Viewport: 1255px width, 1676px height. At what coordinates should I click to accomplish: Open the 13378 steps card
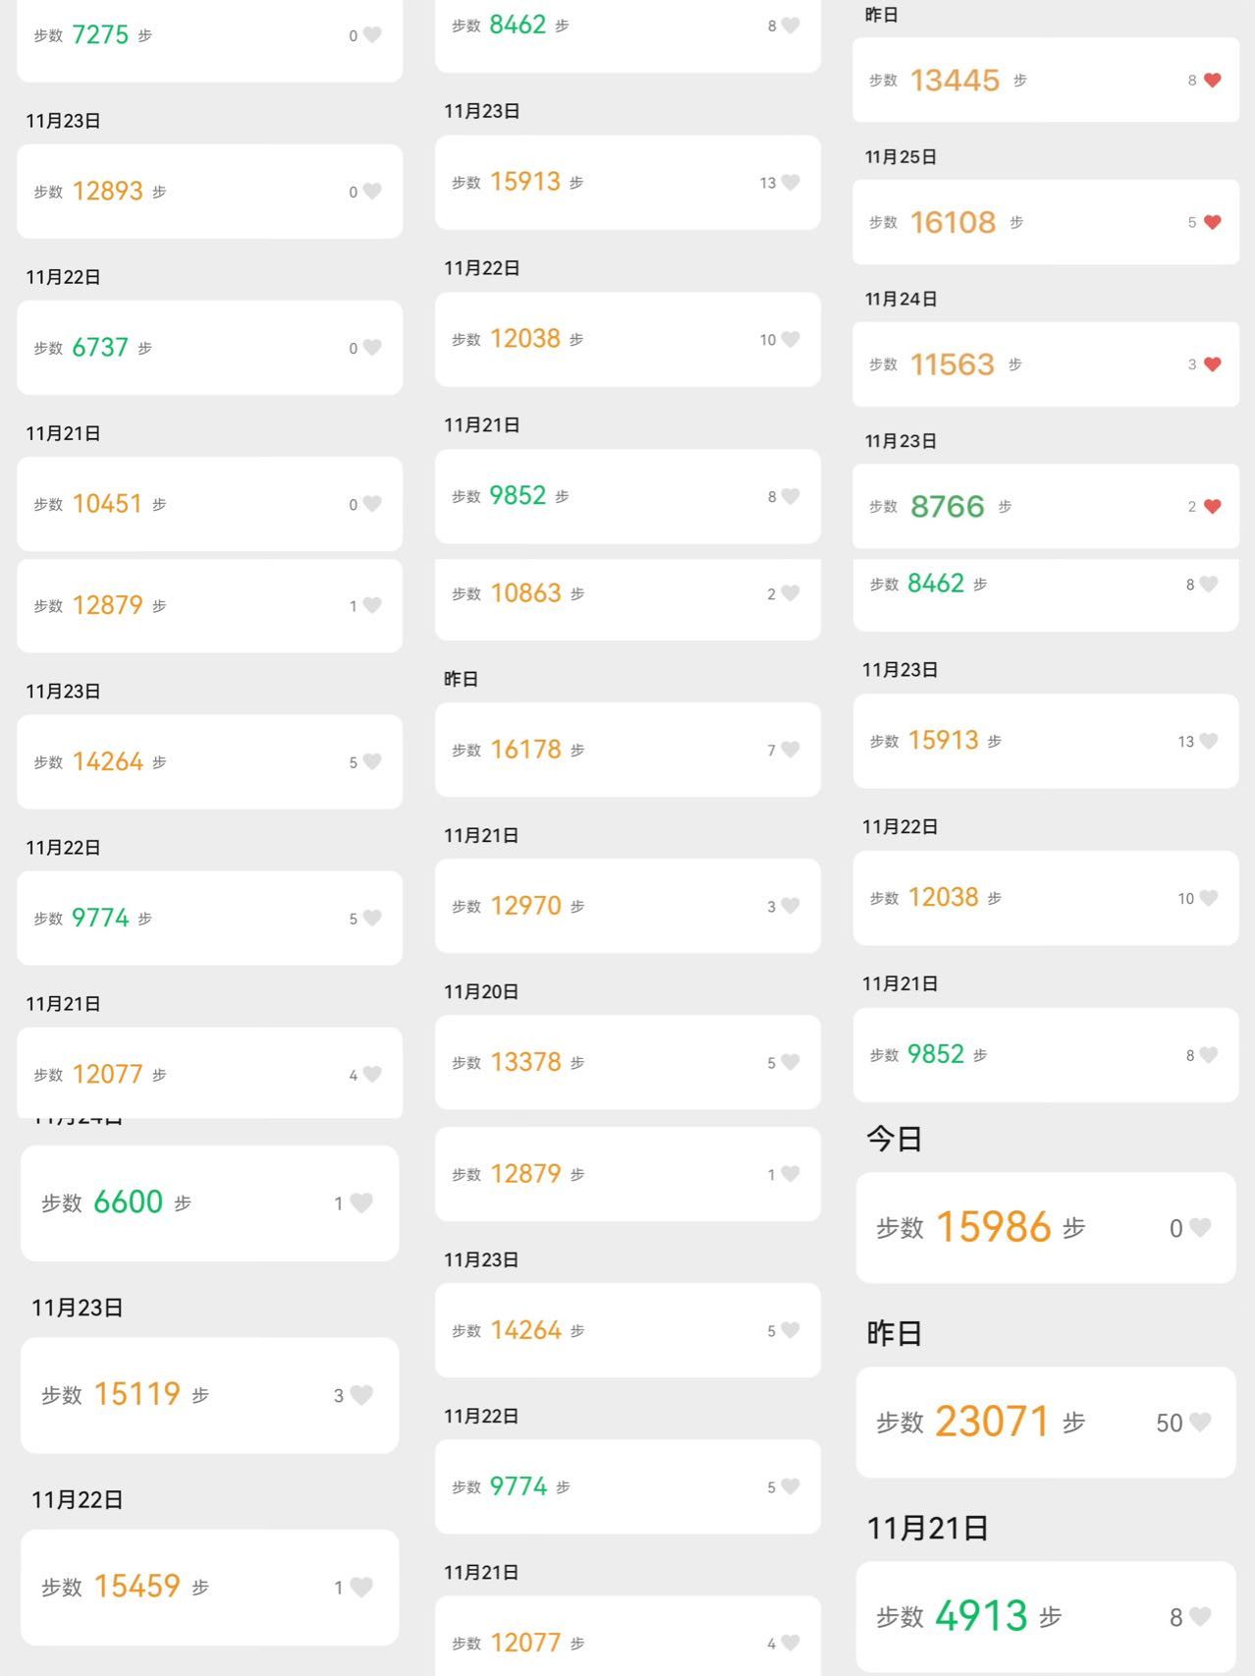[627, 1062]
